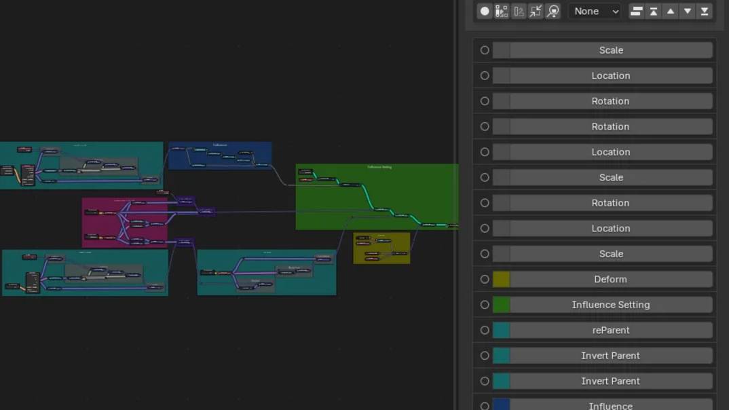The height and width of the screenshot is (410, 729).
Task: Click the teal swatch of reParent
Action: pyautogui.click(x=501, y=331)
